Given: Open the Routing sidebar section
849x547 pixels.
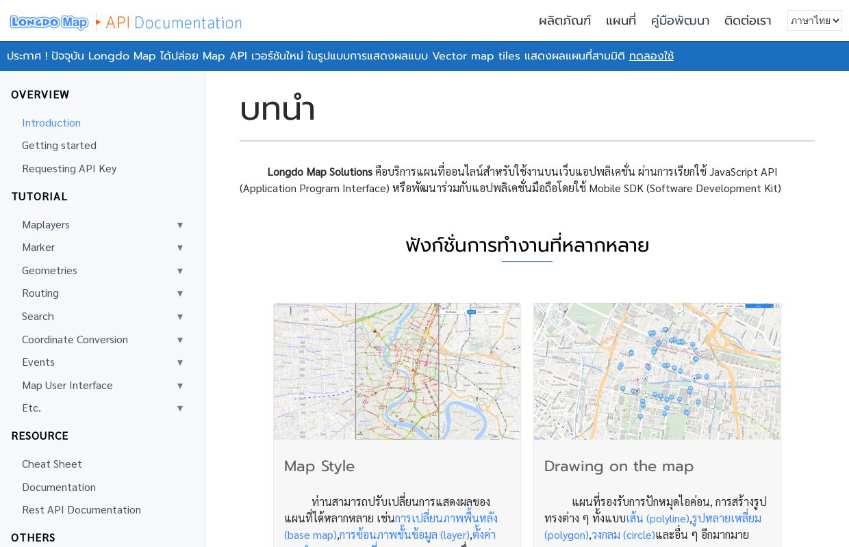Looking at the screenshot, I should 40,293.
